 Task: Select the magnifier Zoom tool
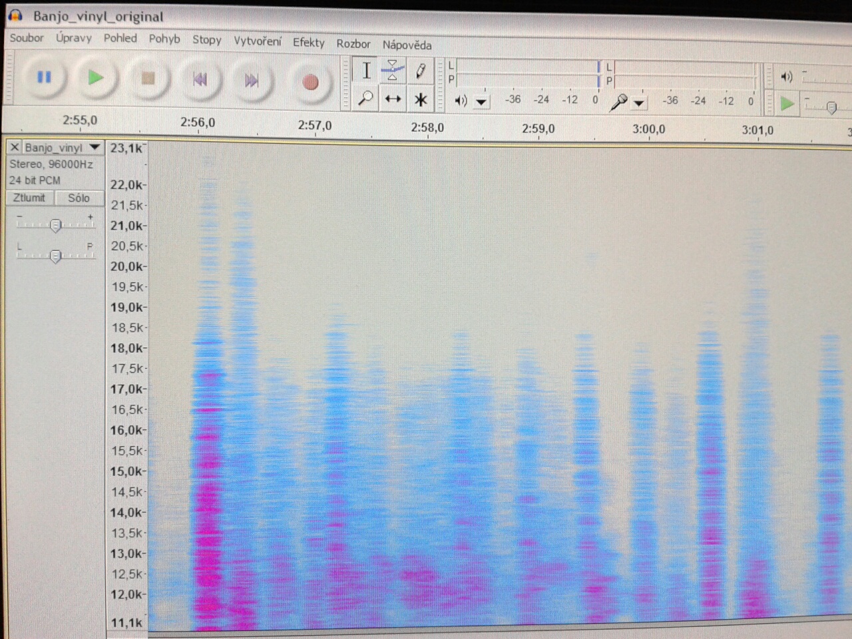(x=365, y=98)
